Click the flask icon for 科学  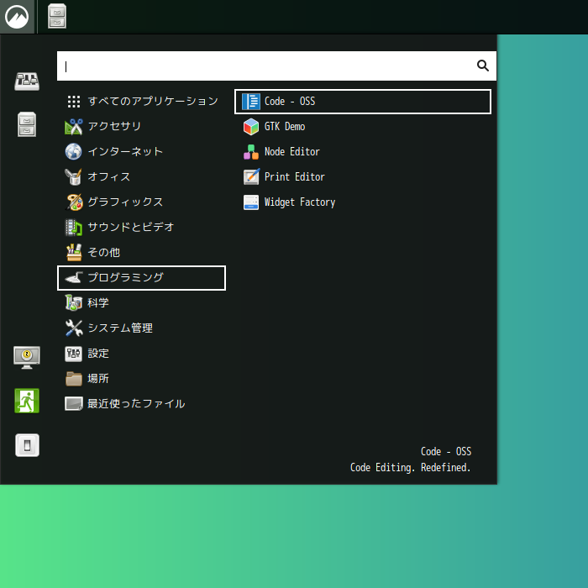click(74, 303)
